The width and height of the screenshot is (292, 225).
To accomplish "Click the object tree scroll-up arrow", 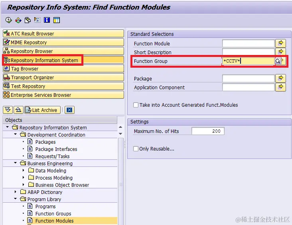I will pos(120,127).
